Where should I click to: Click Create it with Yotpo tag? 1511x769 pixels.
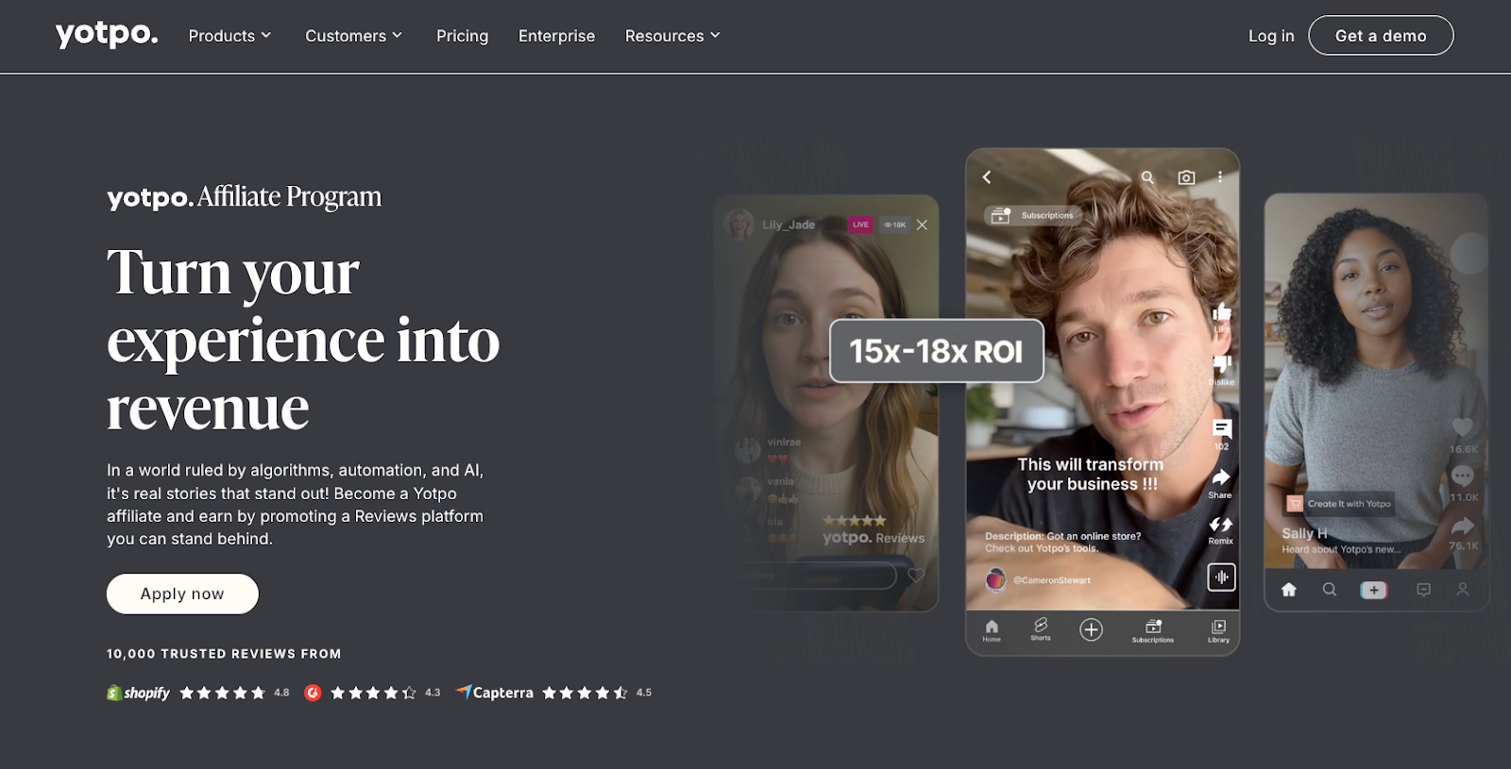click(x=1340, y=504)
